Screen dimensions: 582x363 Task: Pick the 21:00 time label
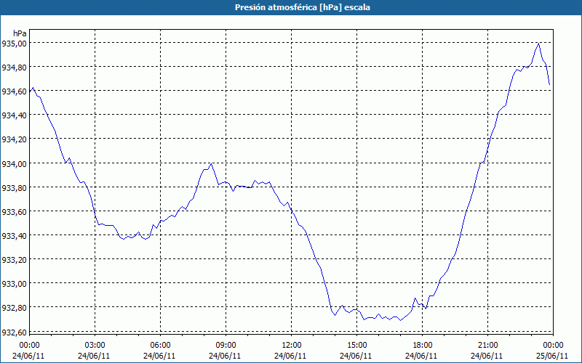487,346
